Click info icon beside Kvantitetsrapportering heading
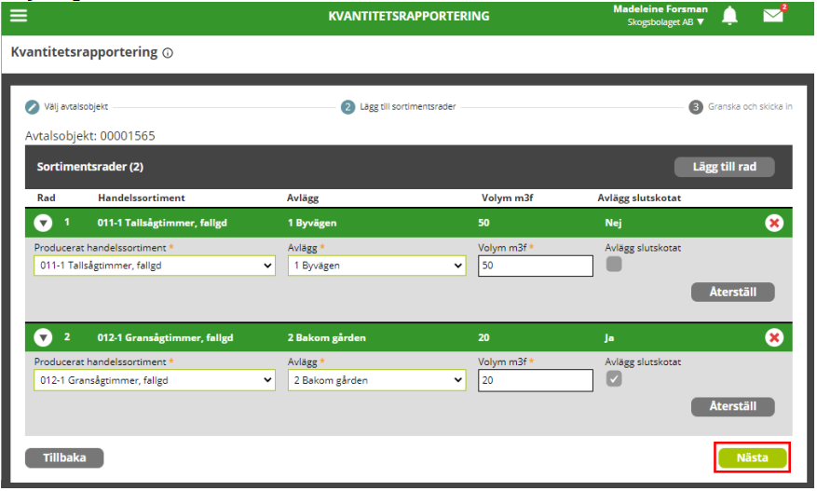The width and height of the screenshot is (817, 491). point(168,54)
